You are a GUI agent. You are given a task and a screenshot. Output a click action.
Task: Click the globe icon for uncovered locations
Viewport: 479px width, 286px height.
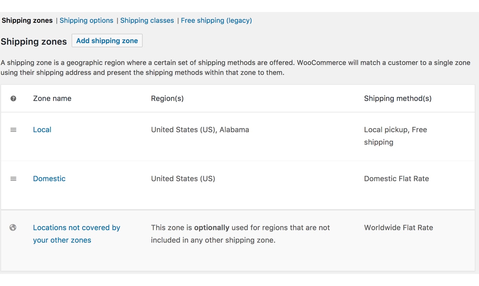pyautogui.click(x=13, y=227)
